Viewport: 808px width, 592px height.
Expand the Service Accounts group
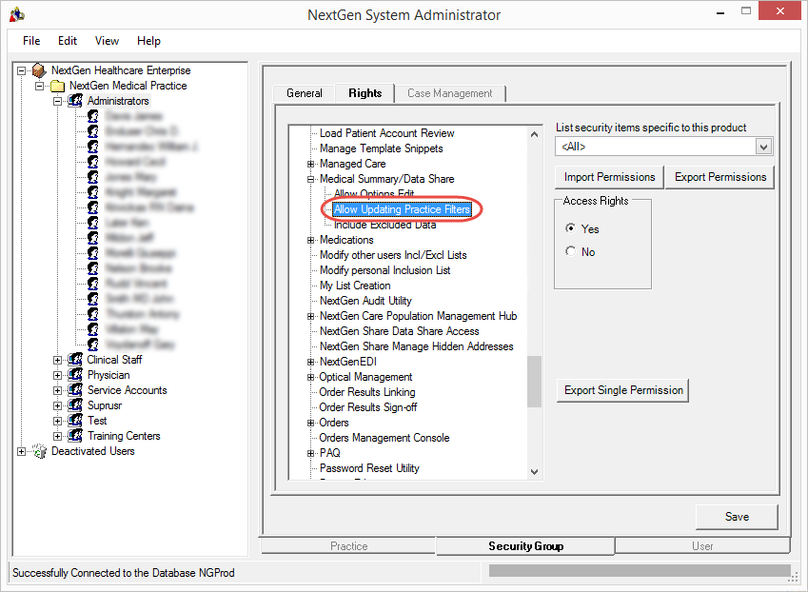58,390
